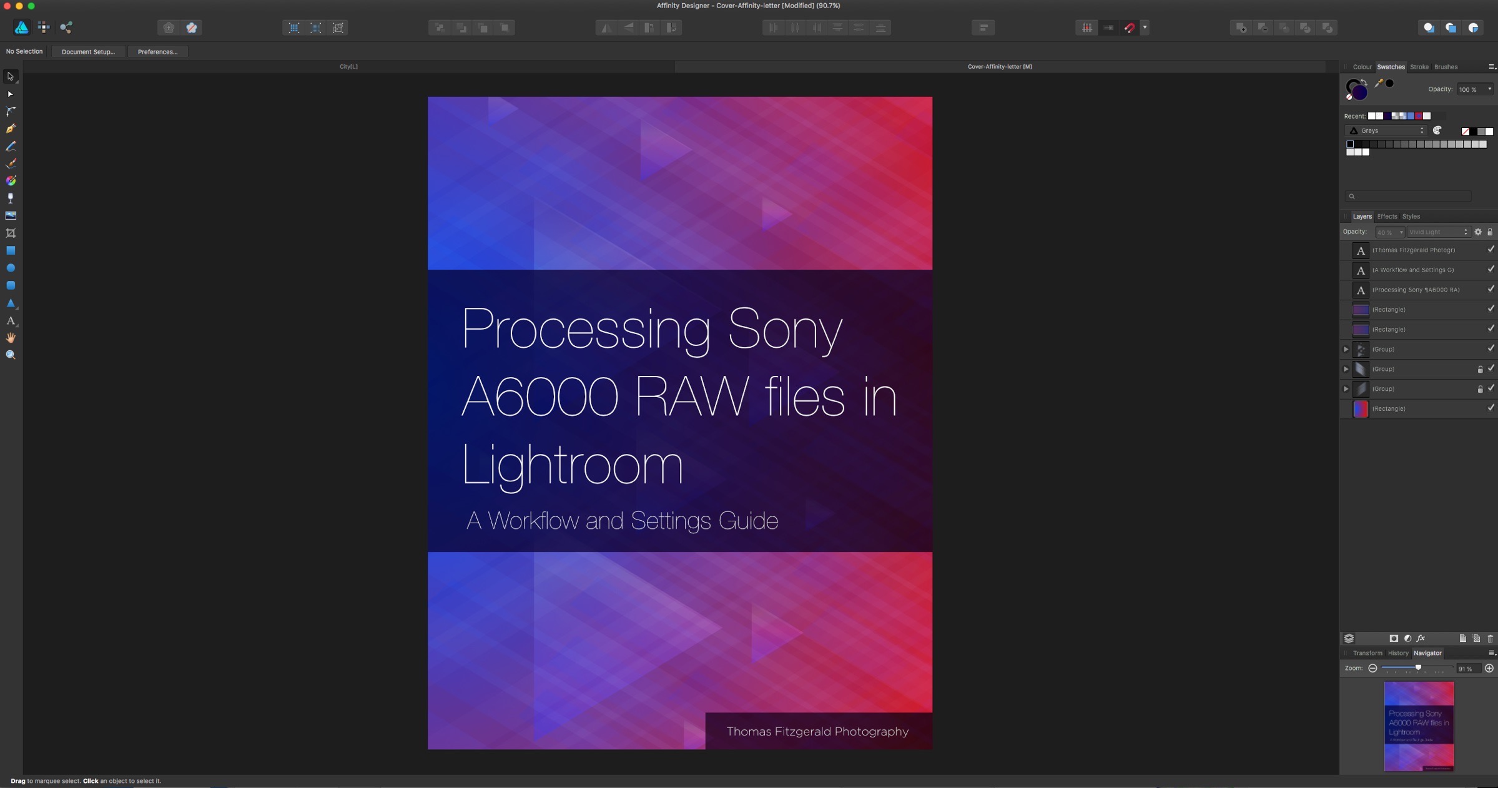Screen dimensions: 1498x788
Task: Open the Navigator panel options menu
Action: (1492, 653)
